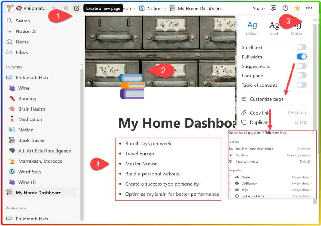Viewport: 321px width, 226px height.
Task: Select the Serif font style
Action: coord(274,28)
